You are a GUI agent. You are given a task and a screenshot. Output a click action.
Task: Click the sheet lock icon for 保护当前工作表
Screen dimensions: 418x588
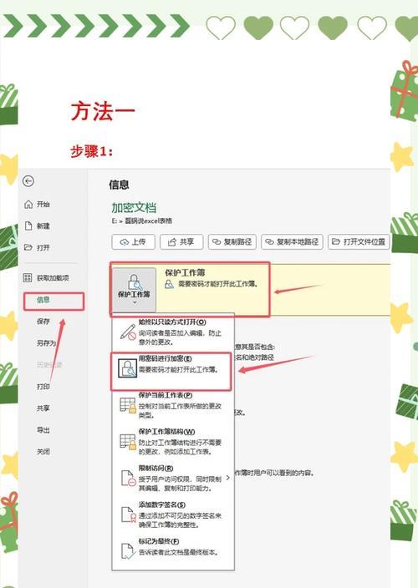pos(128,405)
